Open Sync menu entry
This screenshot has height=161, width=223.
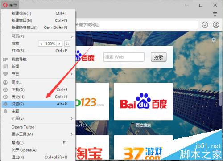[38, 82]
